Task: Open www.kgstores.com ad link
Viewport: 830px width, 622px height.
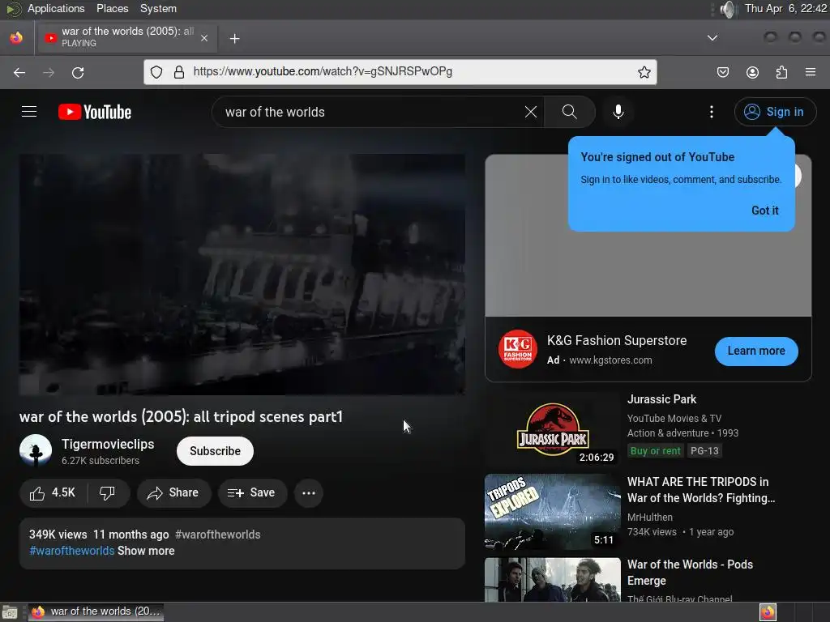Action: click(x=610, y=360)
